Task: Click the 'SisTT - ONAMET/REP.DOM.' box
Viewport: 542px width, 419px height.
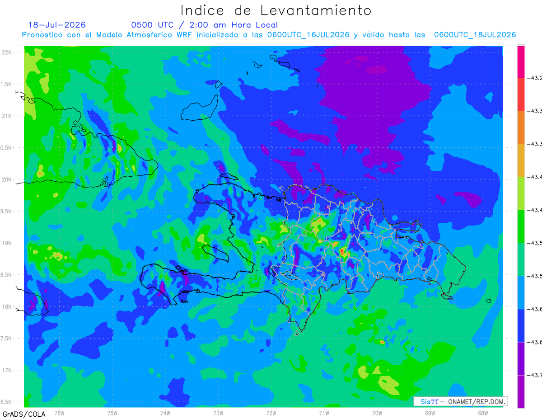Action: (461, 401)
